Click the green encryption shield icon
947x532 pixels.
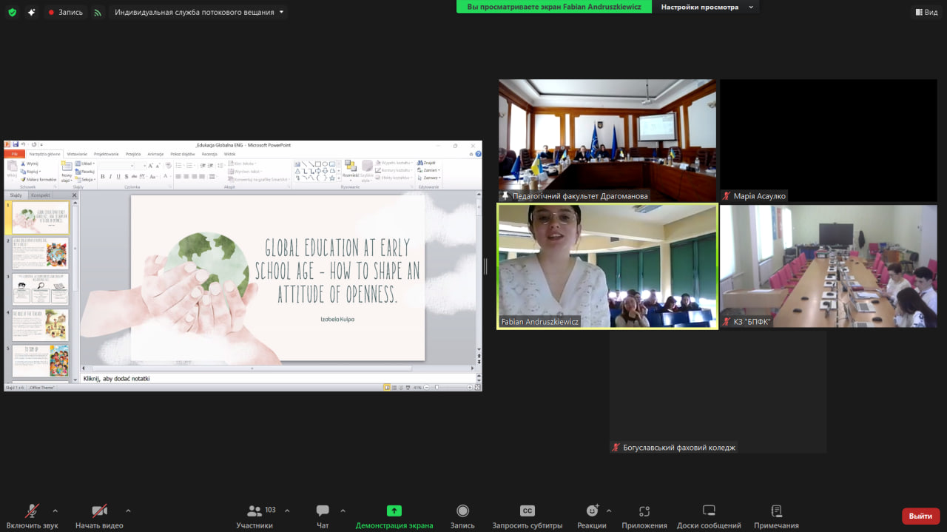(12, 12)
